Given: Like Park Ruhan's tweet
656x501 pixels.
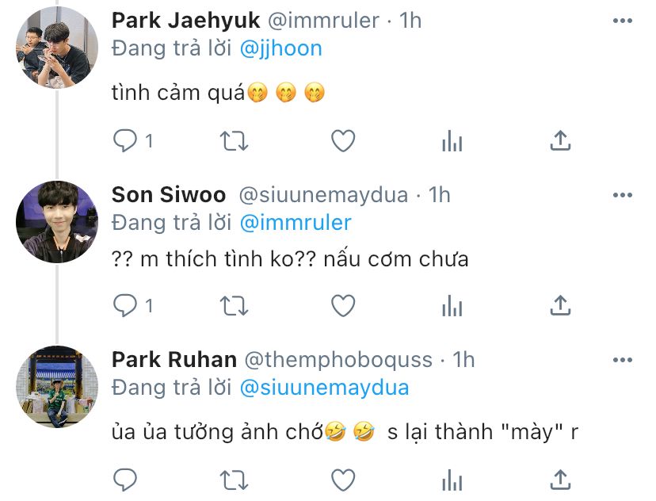Looking at the screenshot, I should [342, 479].
